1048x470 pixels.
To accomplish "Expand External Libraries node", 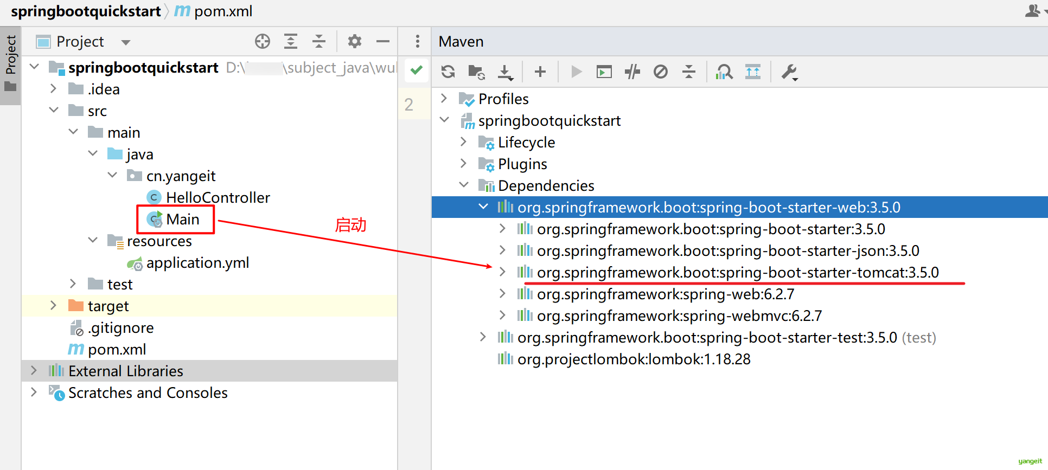I will click(x=34, y=370).
